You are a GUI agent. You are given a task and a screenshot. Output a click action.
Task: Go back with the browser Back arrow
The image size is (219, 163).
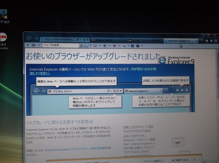point(29,39)
